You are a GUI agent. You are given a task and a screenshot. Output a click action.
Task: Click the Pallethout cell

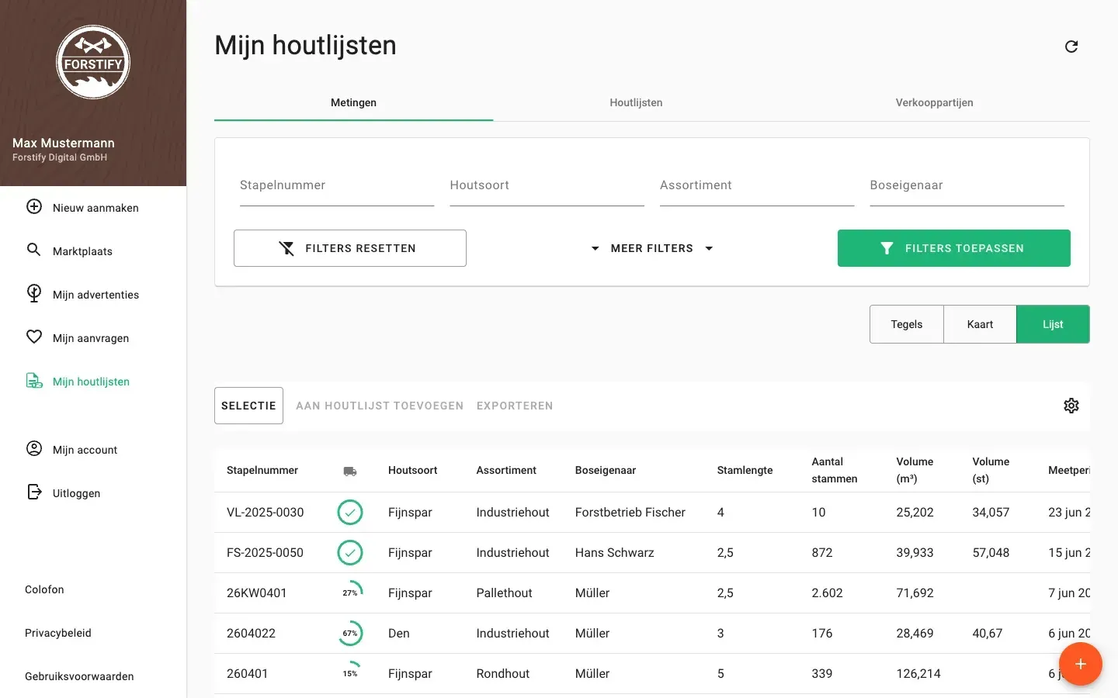[504, 593]
